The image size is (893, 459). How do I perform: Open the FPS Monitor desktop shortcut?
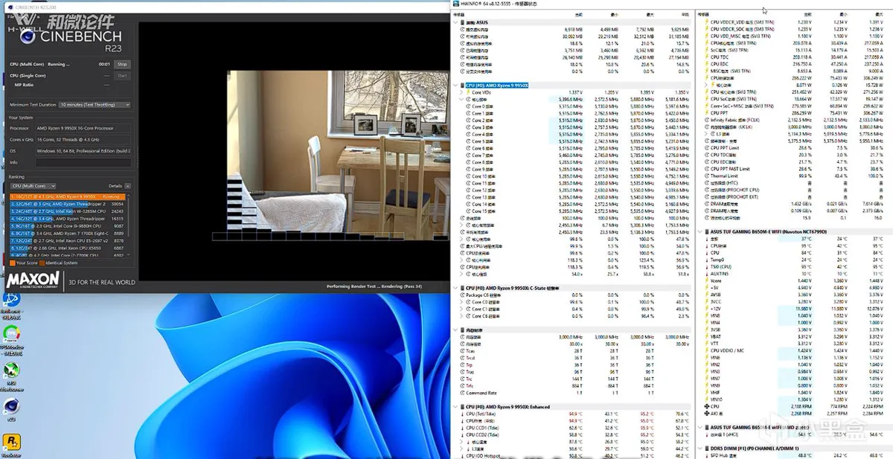[x=11, y=335]
